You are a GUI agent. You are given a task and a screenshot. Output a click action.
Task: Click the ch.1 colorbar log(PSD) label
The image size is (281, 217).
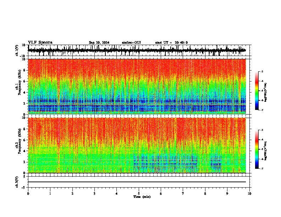point(265,93)
